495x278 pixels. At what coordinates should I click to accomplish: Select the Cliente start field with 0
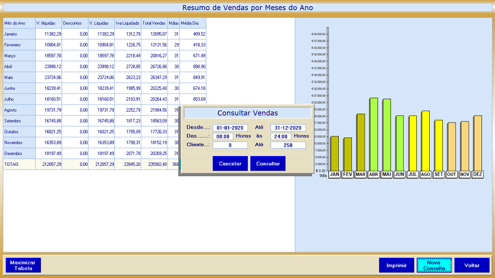(230, 145)
